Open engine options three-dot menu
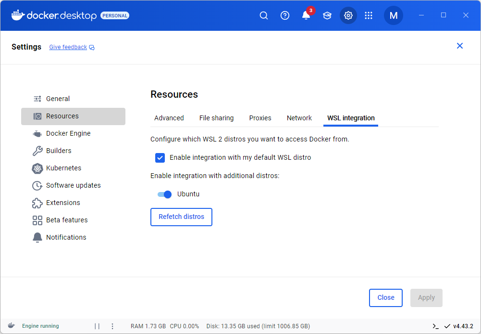 (x=112, y=326)
